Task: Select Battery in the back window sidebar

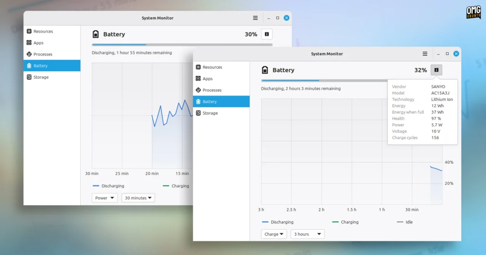Action: coord(52,65)
